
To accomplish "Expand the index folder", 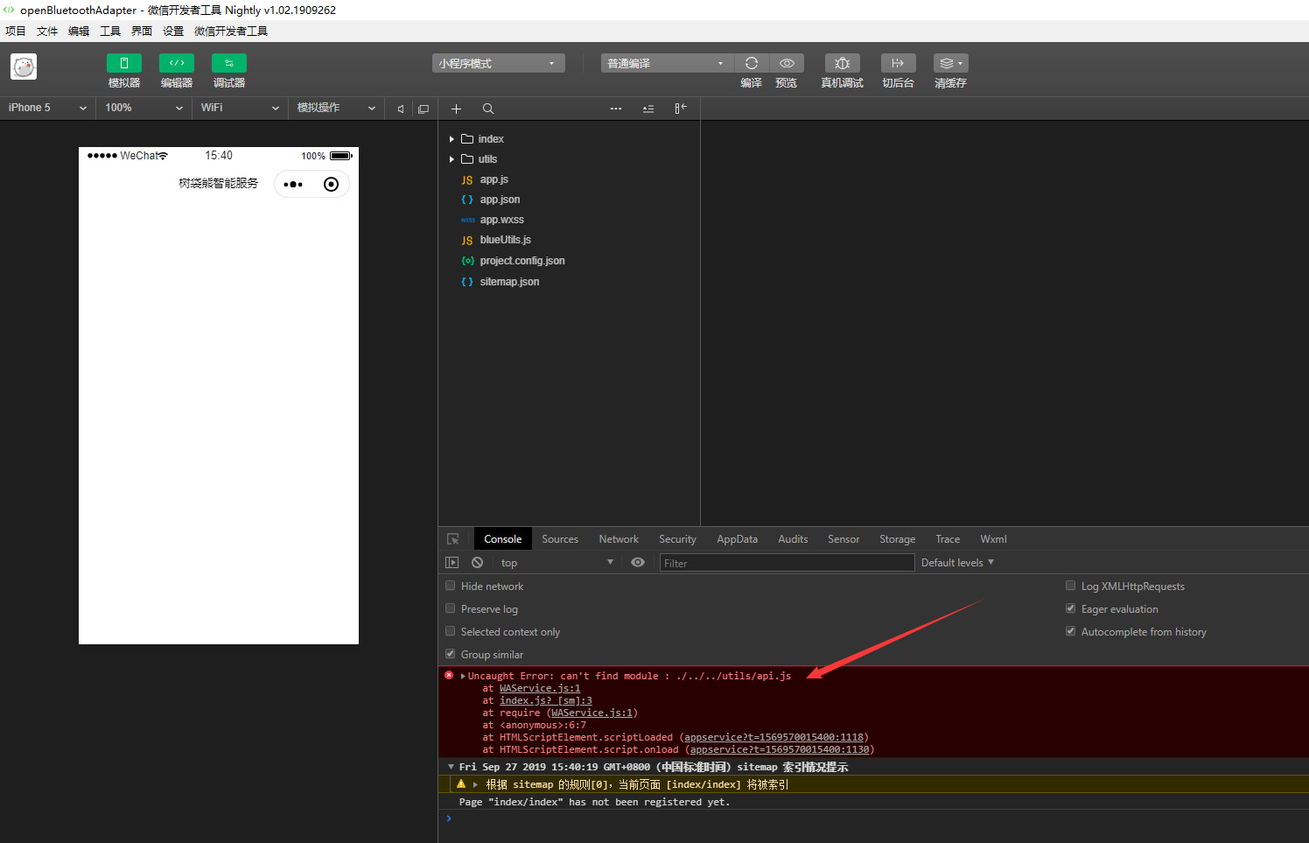I will pos(451,138).
